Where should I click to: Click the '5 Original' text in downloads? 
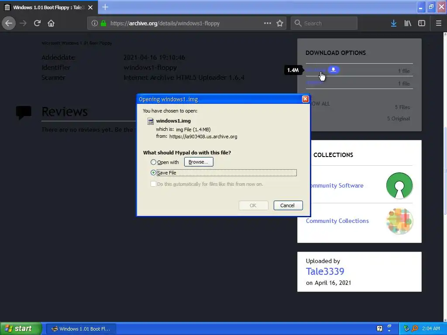[399, 119]
